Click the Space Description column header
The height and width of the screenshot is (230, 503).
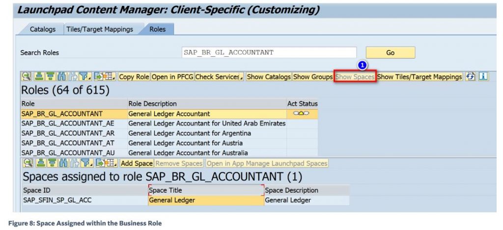pyautogui.click(x=307, y=190)
